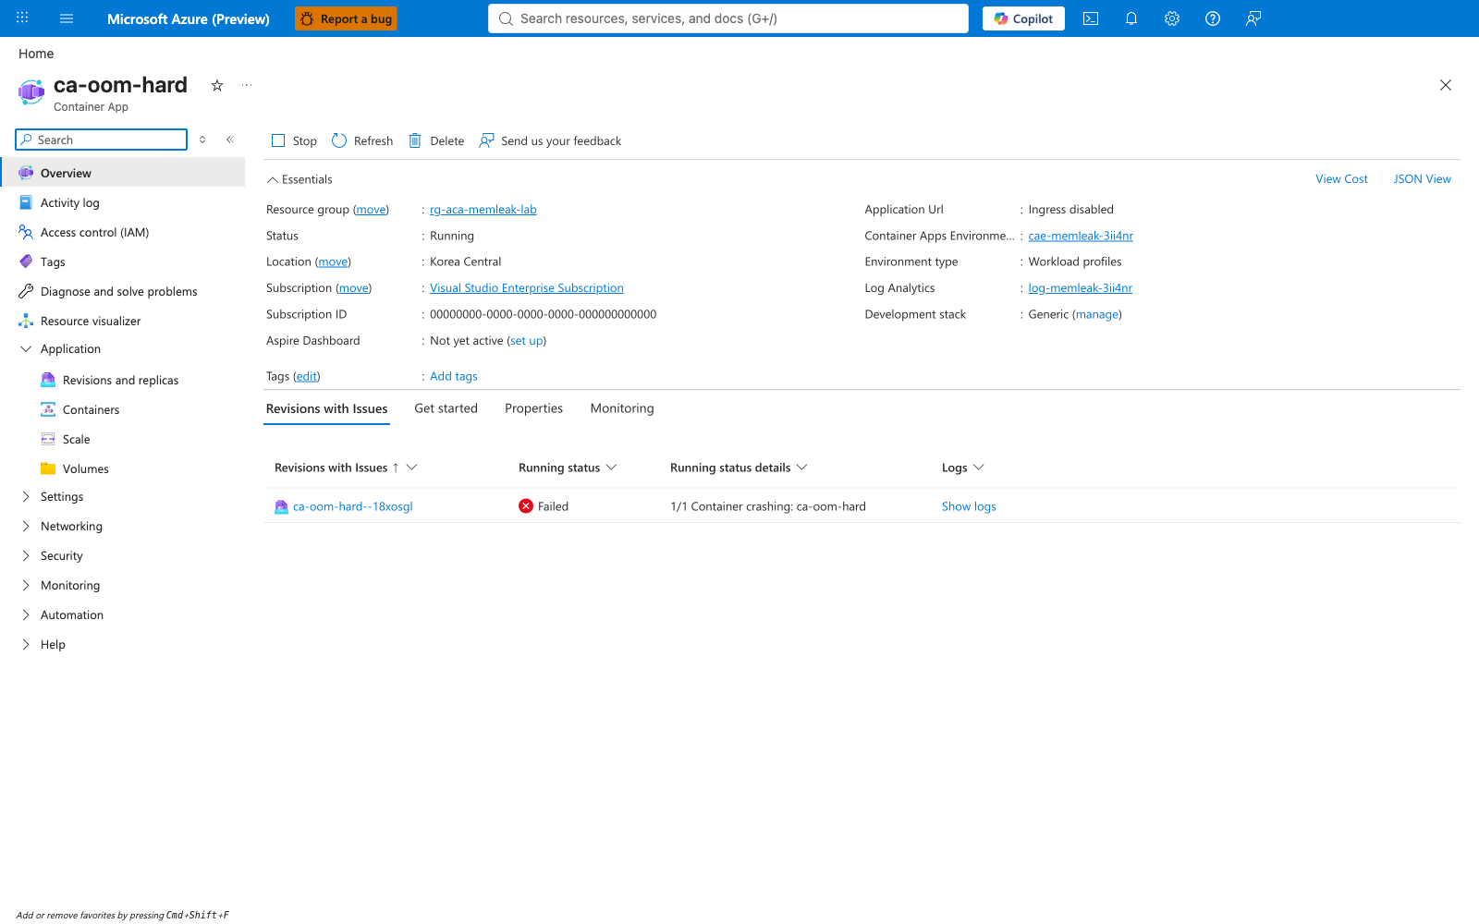
Task: Click the Report a bug button
Action: [346, 18]
